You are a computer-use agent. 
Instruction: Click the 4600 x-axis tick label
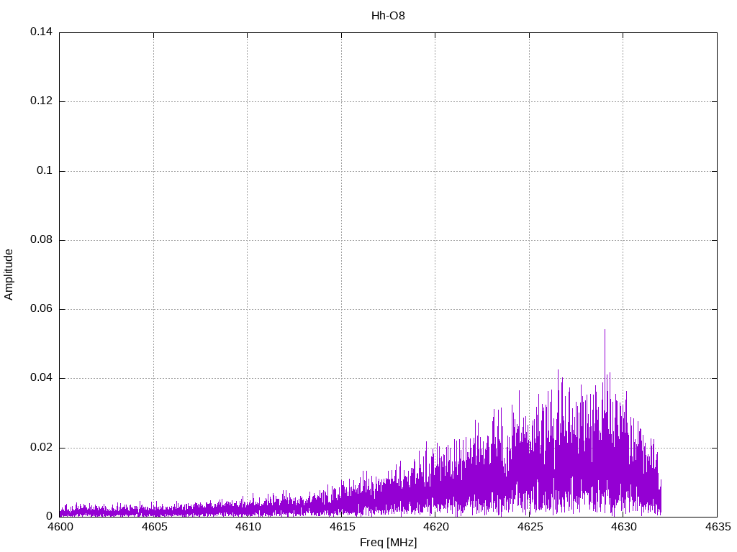tap(60, 528)
